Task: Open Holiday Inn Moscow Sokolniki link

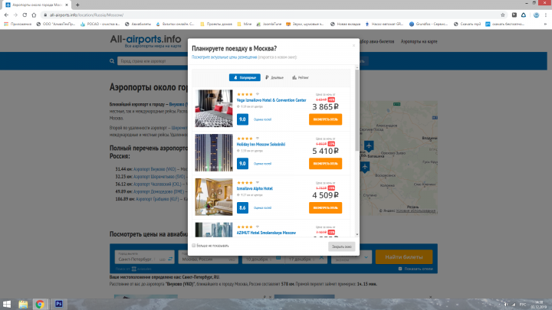Action: point(261,144)
